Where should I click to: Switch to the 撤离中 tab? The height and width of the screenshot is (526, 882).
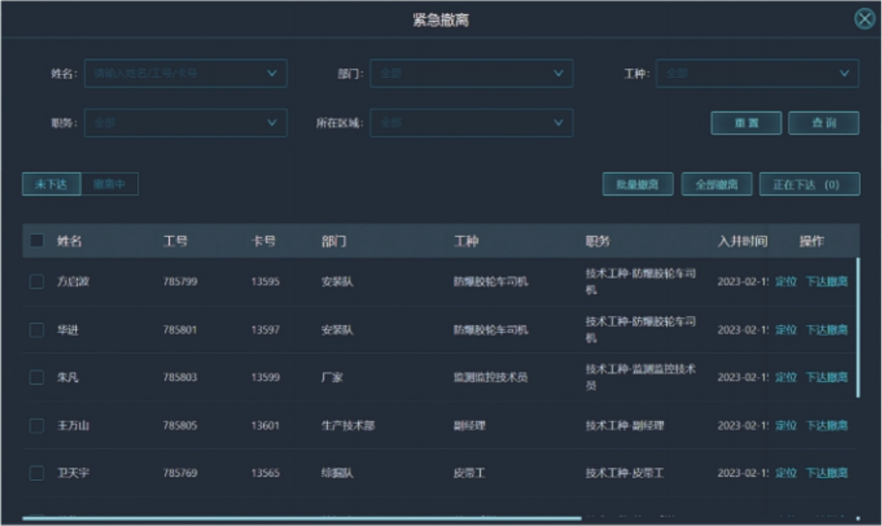(x=110, y=184)
